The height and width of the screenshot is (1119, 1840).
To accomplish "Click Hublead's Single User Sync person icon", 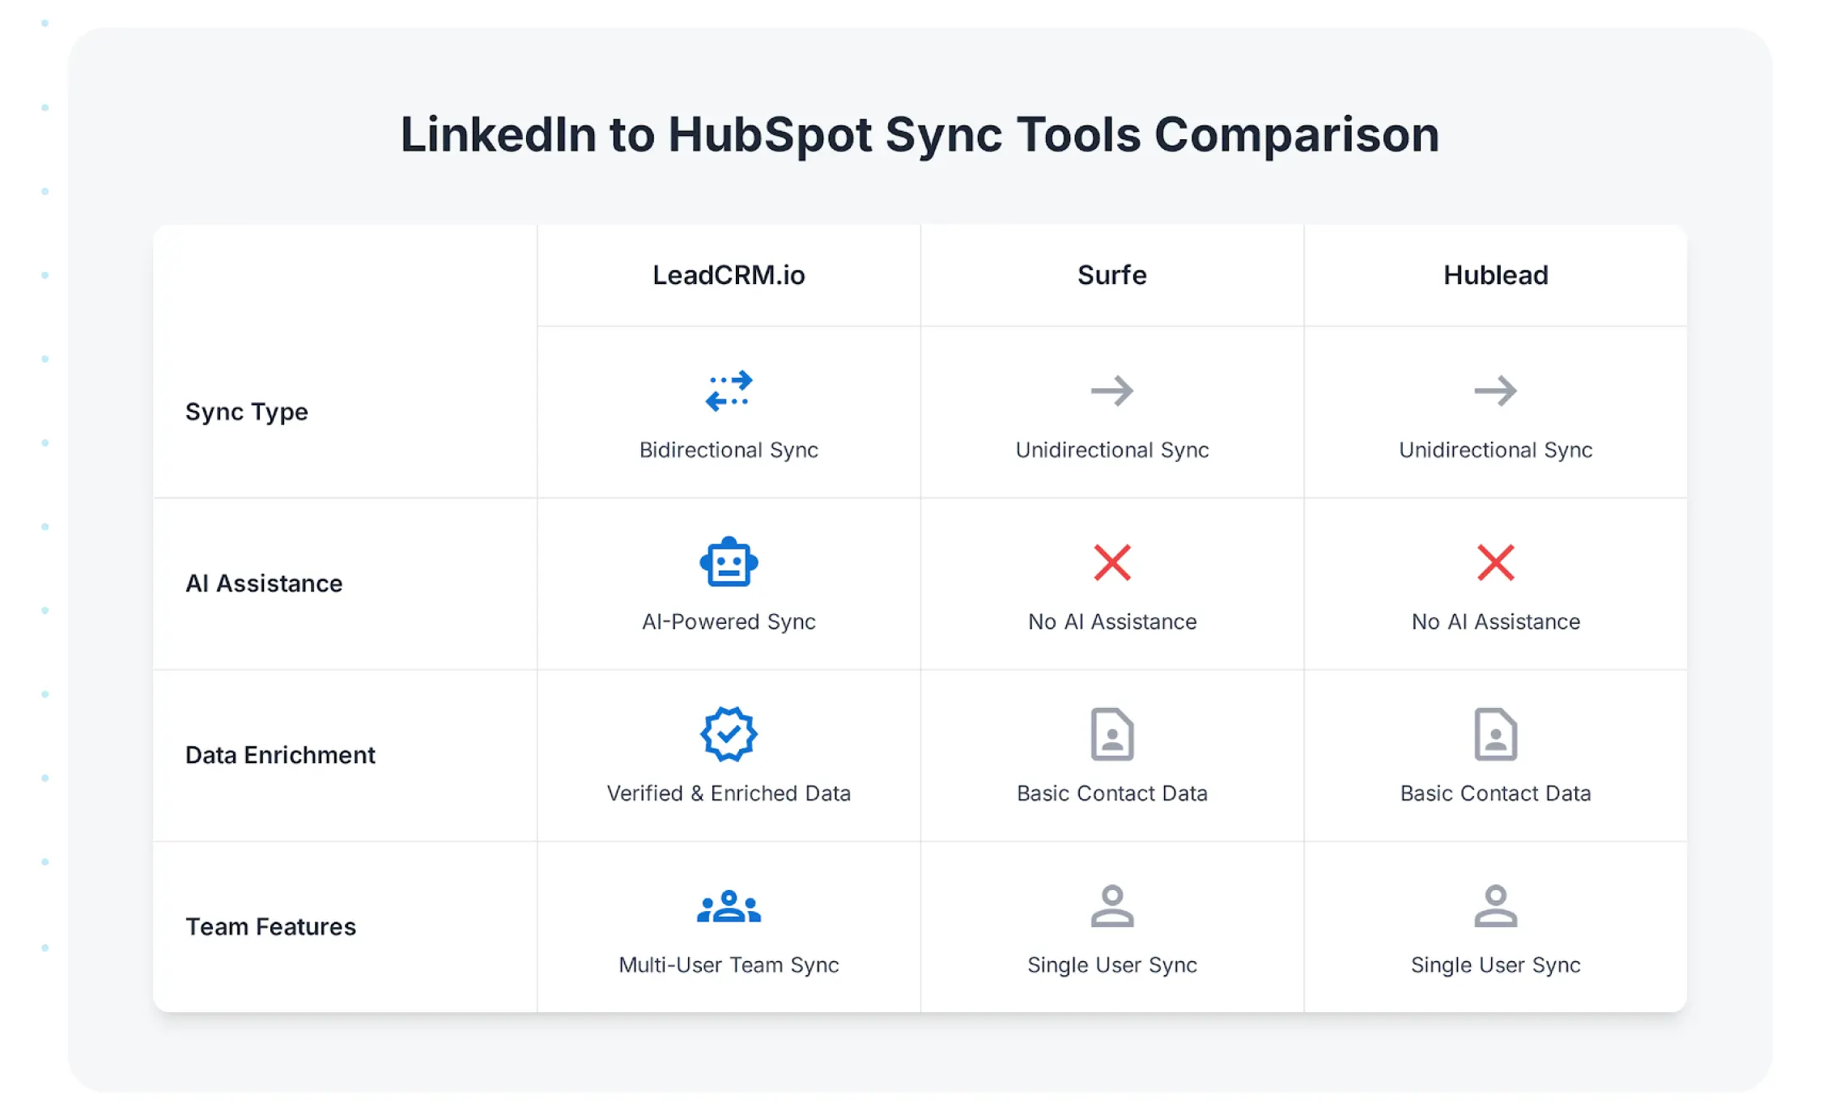I will point(1494,905).
